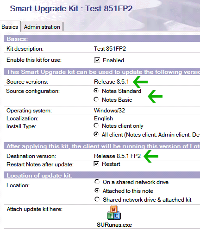
Task: Select the Notes Standard source configuration
Action: (96, 91)
